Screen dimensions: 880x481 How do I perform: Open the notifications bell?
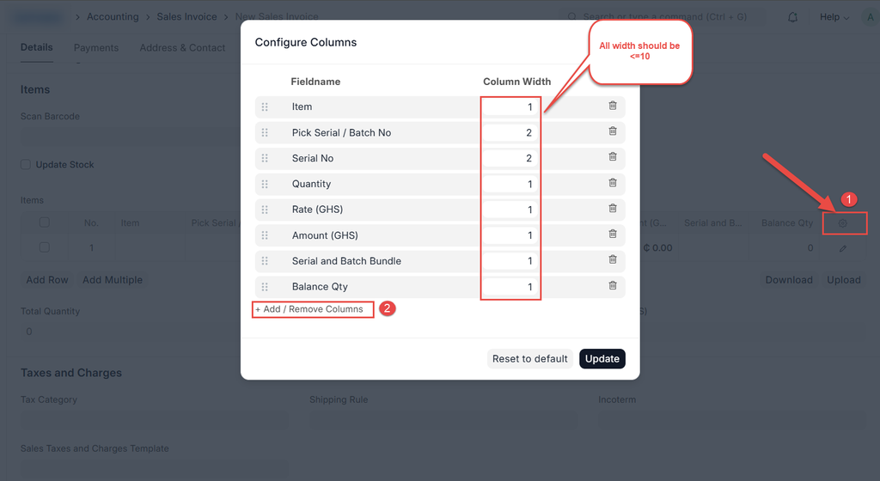[x=792, y=17]
